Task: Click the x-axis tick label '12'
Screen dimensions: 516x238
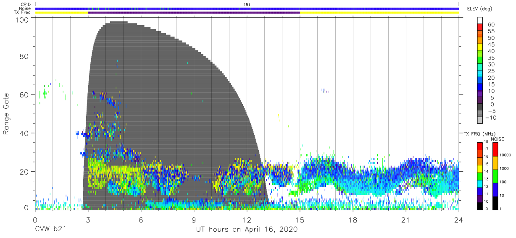Action: pyautogui.click(x=247, y=220)
